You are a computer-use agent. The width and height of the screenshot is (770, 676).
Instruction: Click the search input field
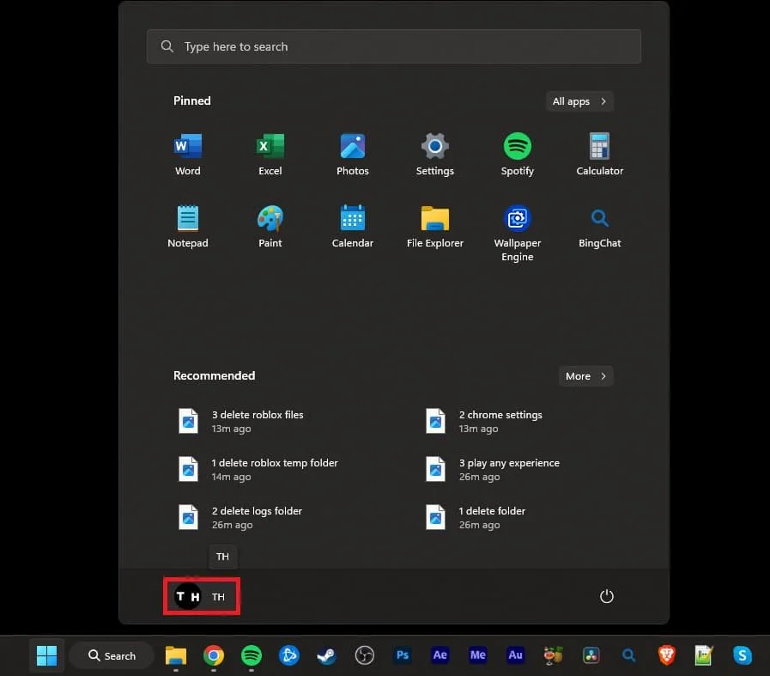(x=394, y=46)
